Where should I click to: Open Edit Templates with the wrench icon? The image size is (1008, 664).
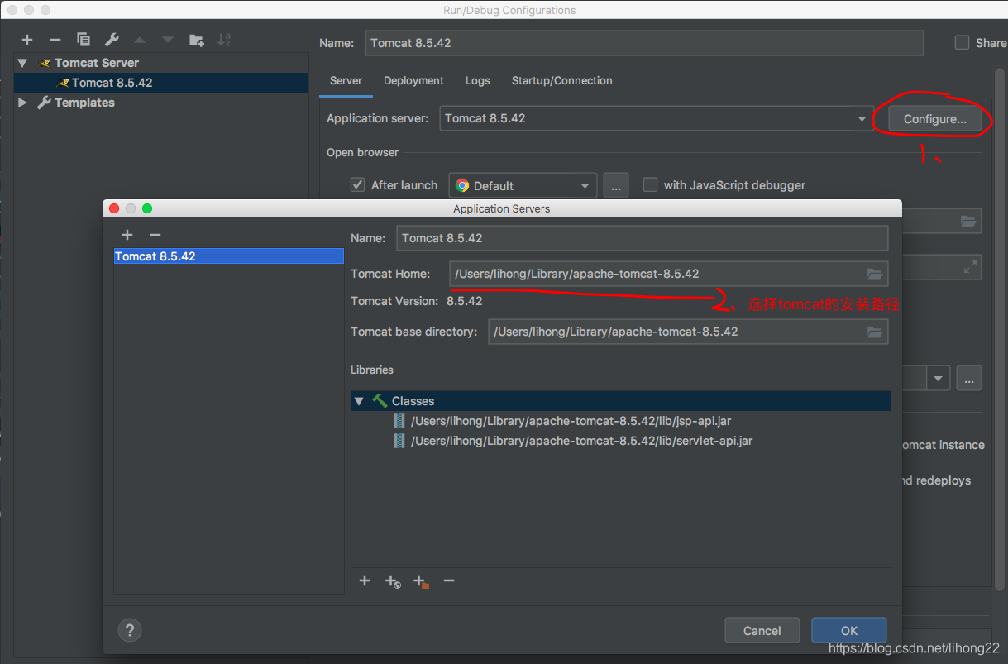[x=111, y=39]
